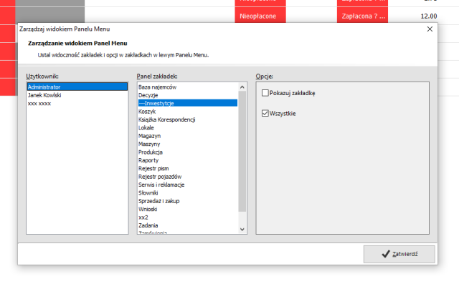Click the tab list scroll down arrow
Image resolution: width=459 pixels, height=289 pixels.
point(242,229)
